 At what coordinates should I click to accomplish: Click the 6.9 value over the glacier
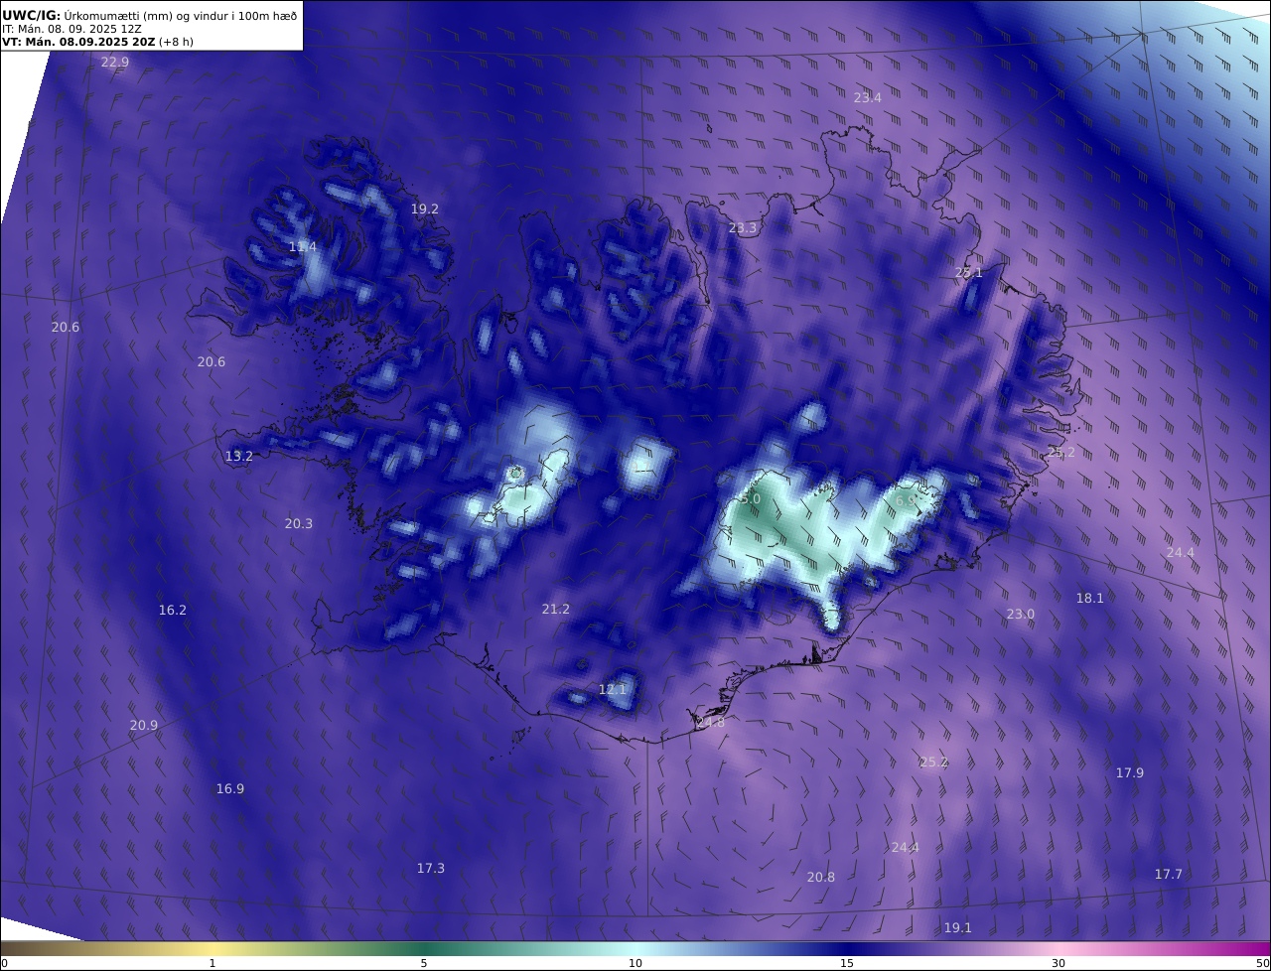pyautogui.click(x=906, y=501)
